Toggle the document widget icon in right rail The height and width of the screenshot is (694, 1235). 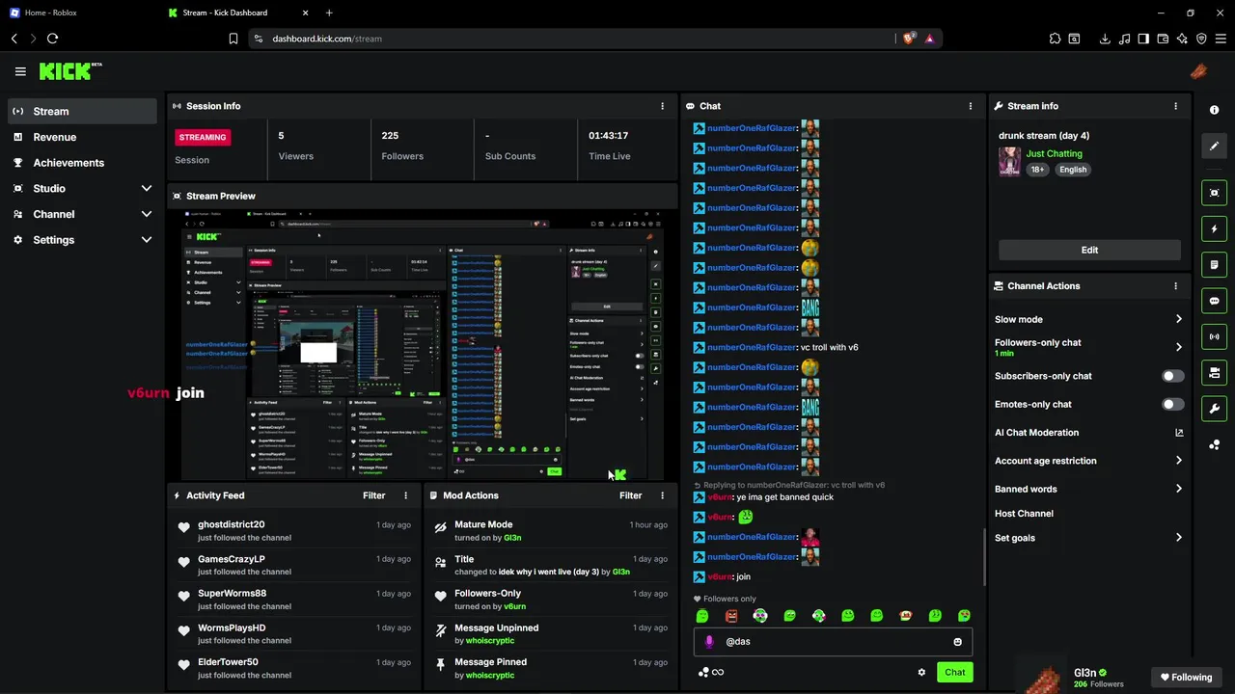1214,265
